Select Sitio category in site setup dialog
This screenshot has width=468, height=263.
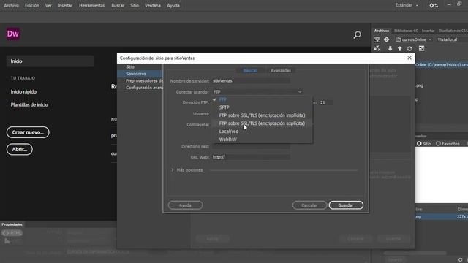tap(130, 67)
